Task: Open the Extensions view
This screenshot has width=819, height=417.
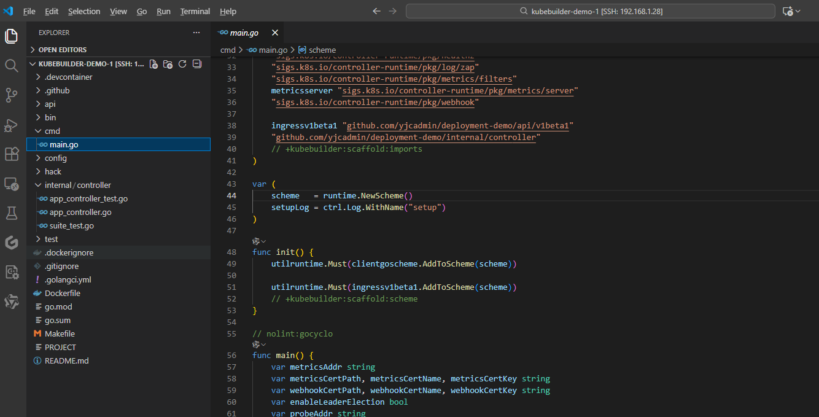Action: click(x=12, y=154)
